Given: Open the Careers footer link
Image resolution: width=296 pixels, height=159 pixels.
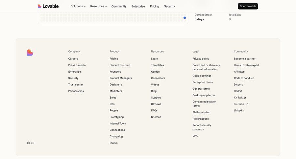Looking at the screenshot, I should click(73, 59).
